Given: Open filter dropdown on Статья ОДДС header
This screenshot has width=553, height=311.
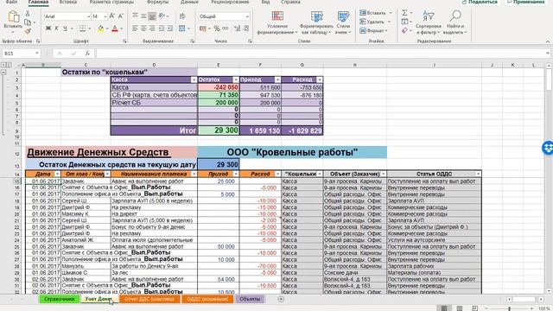Looking at the screenshot, I should tap(478, 175).
